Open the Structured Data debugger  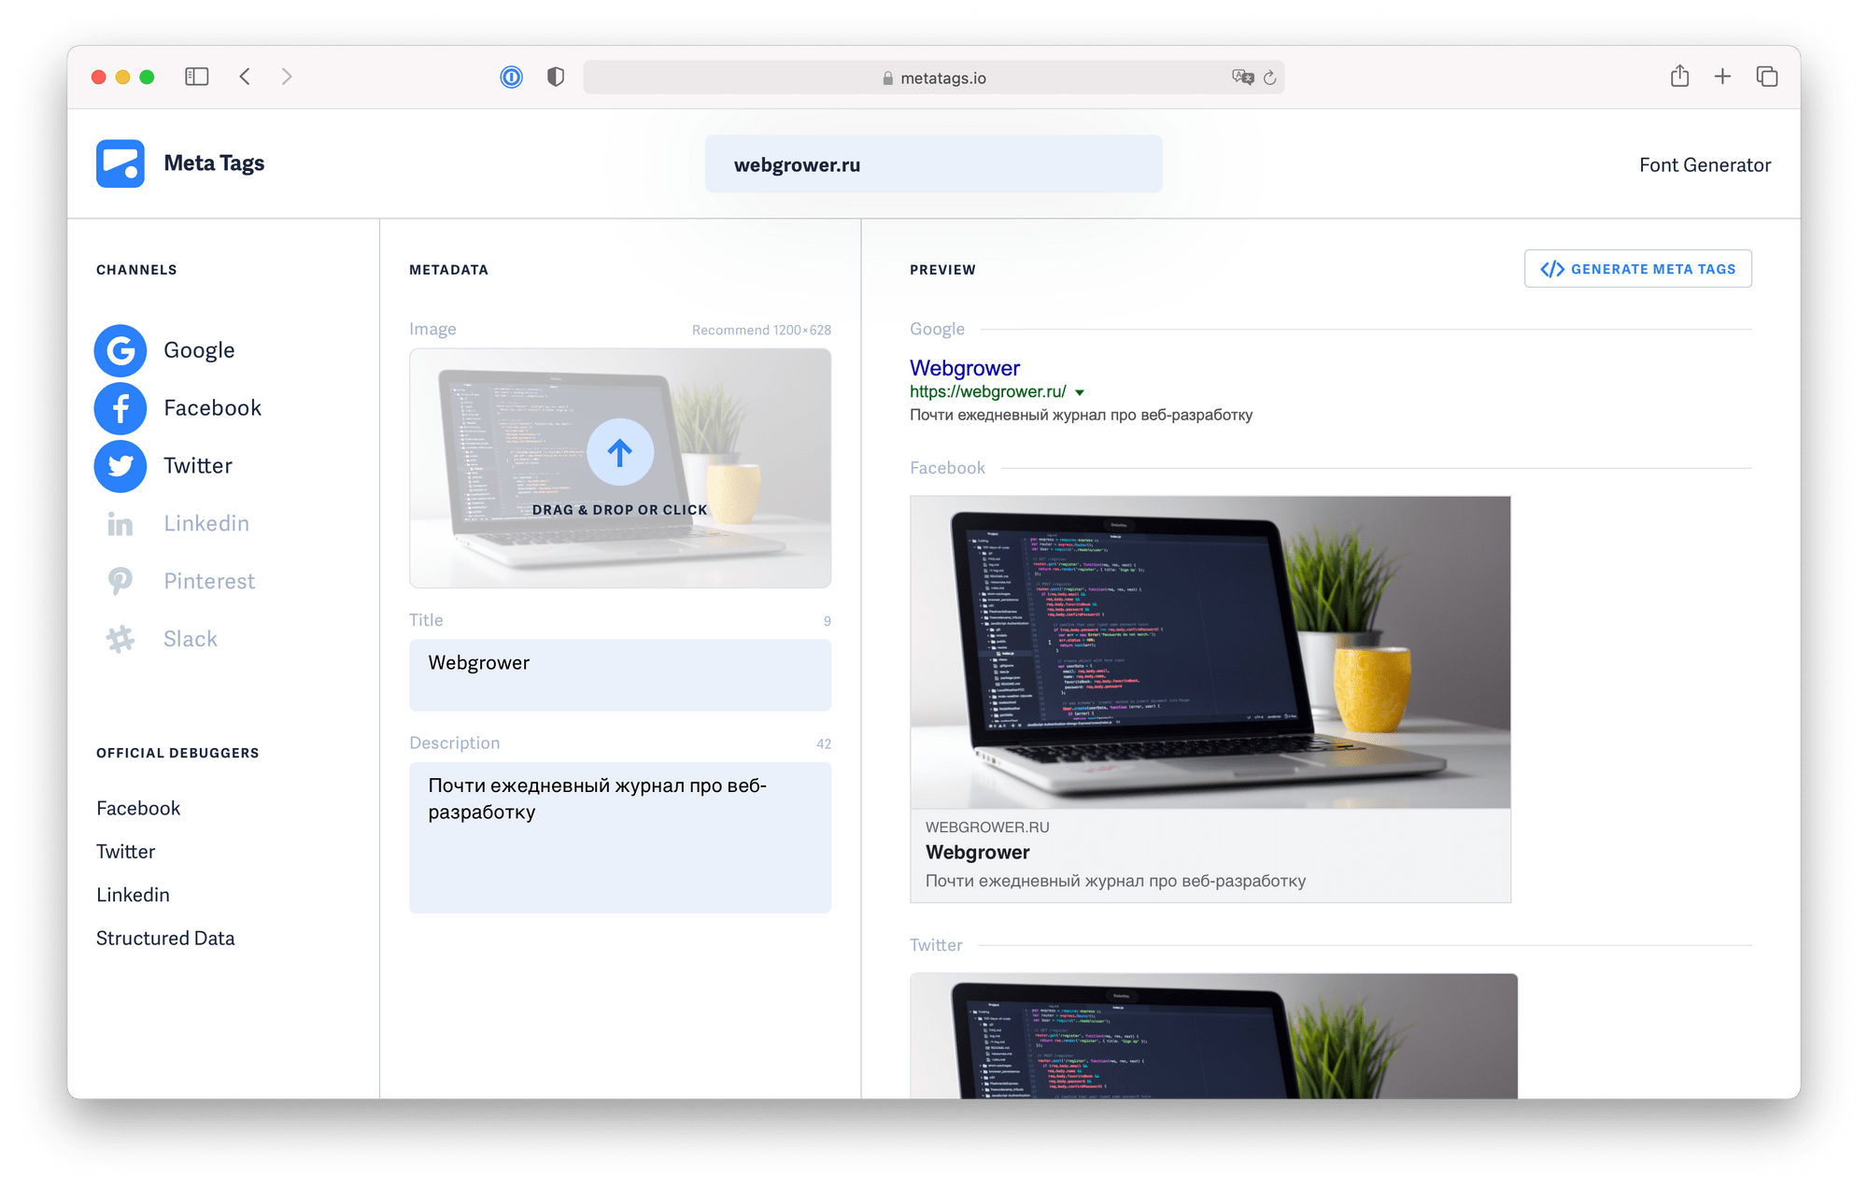(x=165, y=938)
